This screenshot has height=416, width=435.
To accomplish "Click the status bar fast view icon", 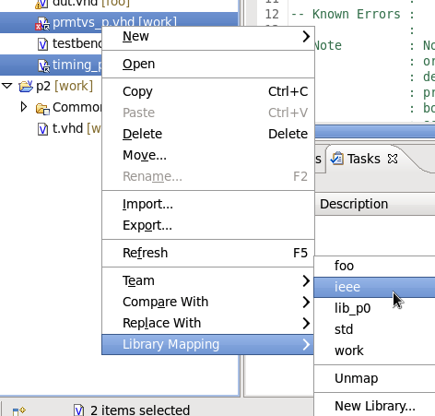I will coord(19,411).
